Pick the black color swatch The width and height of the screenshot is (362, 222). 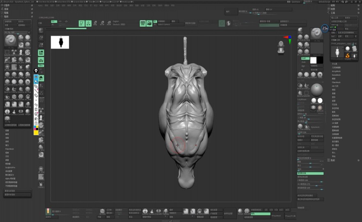pos(320,60)
